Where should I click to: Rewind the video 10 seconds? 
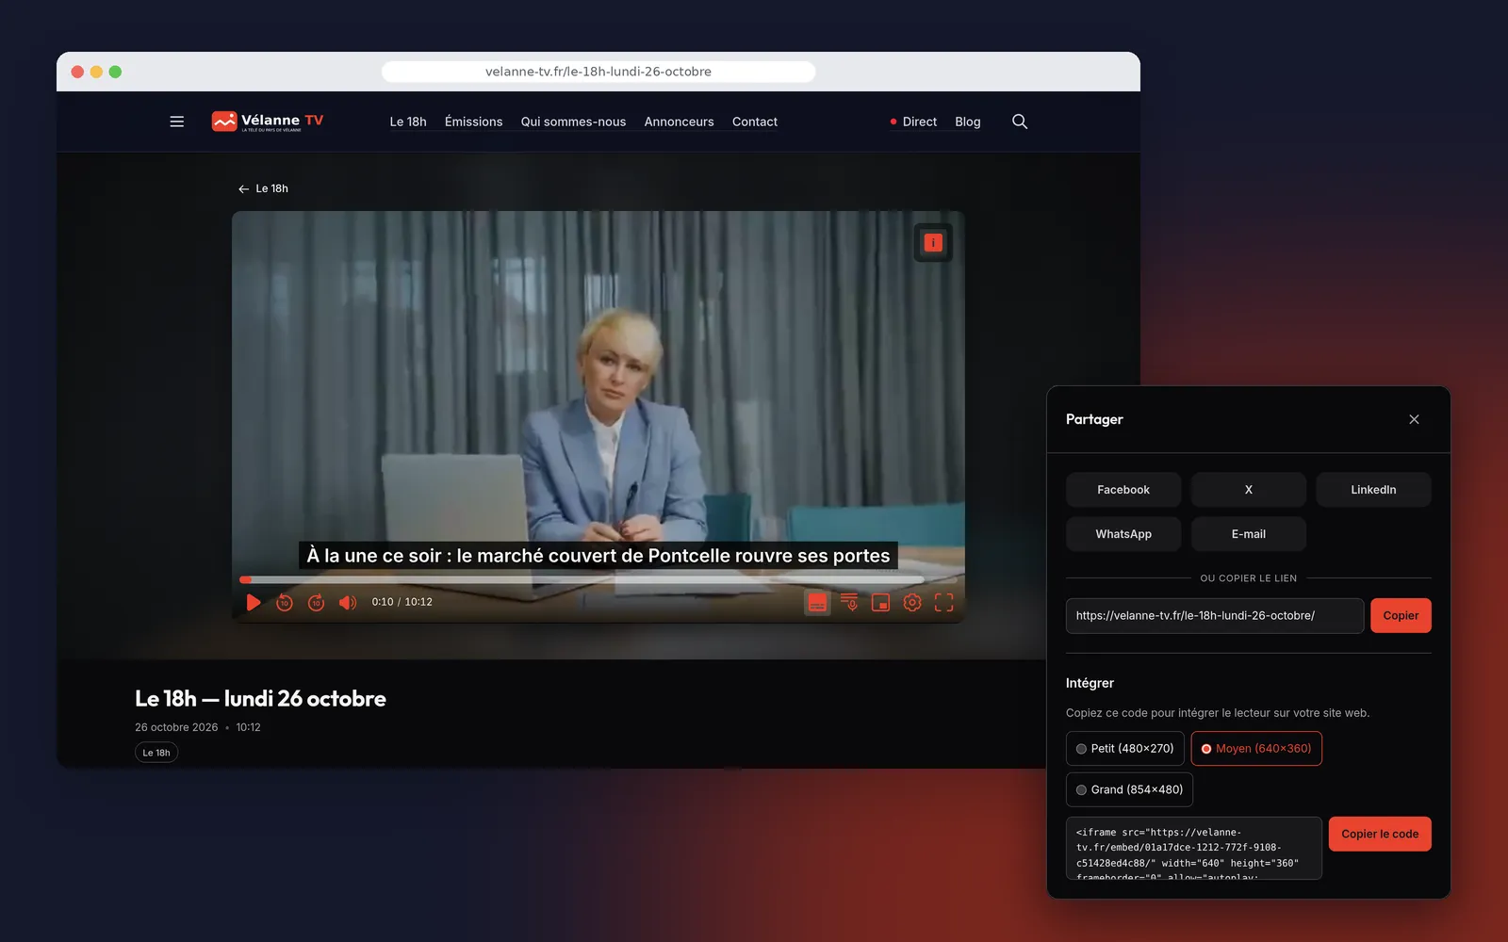[x=285, y=602]
